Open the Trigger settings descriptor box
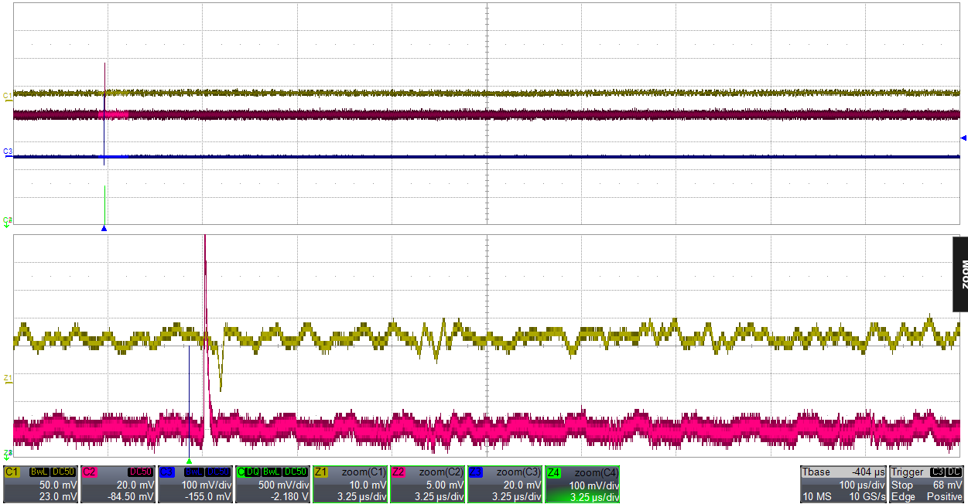 (927, 484)
